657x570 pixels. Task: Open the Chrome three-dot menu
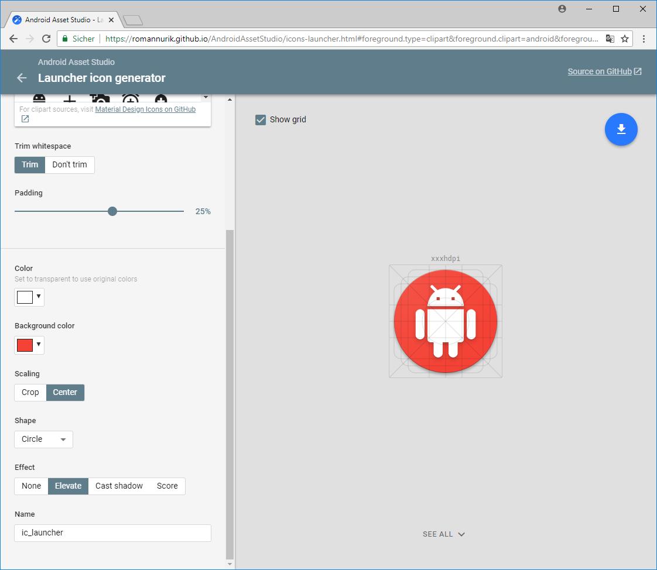point(644,39)
